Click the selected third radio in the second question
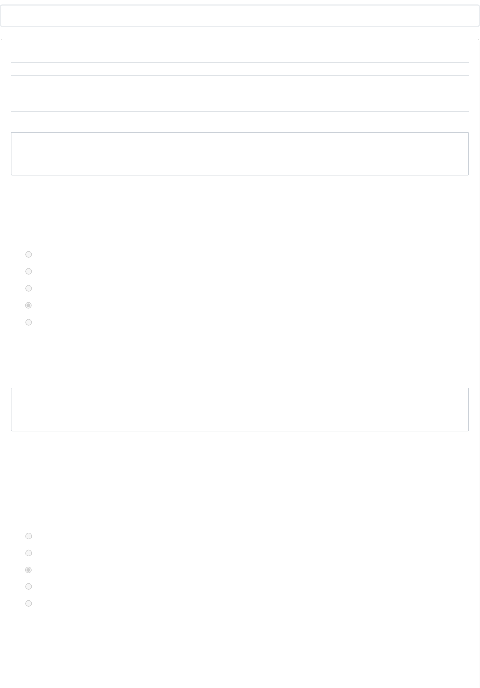Screen dimensions: 480x688 click(x=28, y=570)
